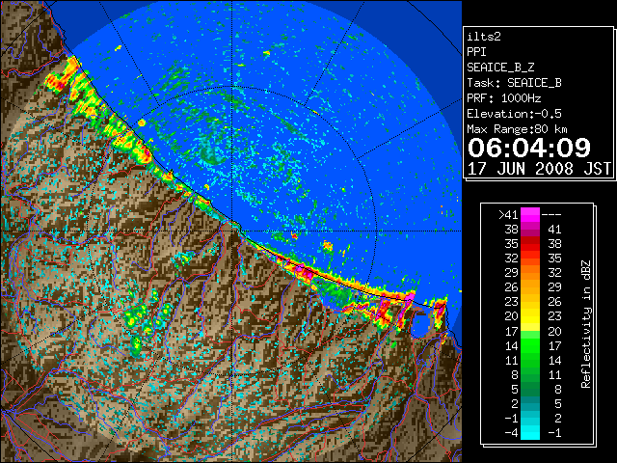This screenshot has width=617, height=463.
Task: Select the 'Elevation:-0.5' value
Action: (x=514, y=114)
